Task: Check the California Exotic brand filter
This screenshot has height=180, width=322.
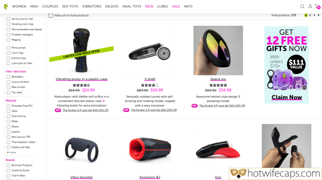Action: pyautogui.click(x=8, y=171)
